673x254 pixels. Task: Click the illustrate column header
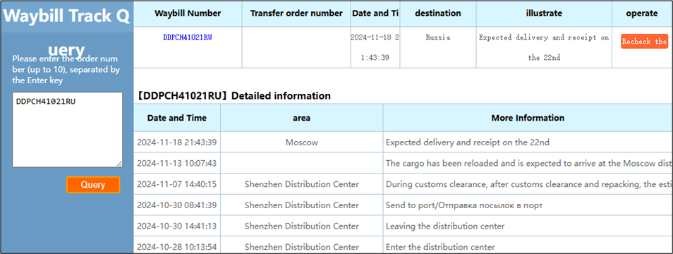click(x=544, y=13)
